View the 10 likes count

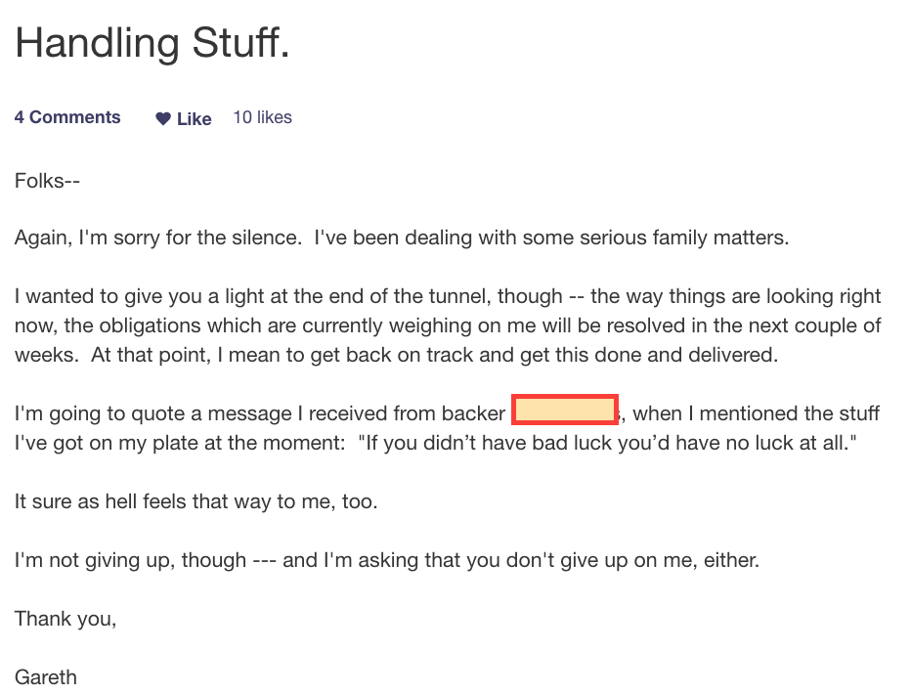(x=263, y=117)
